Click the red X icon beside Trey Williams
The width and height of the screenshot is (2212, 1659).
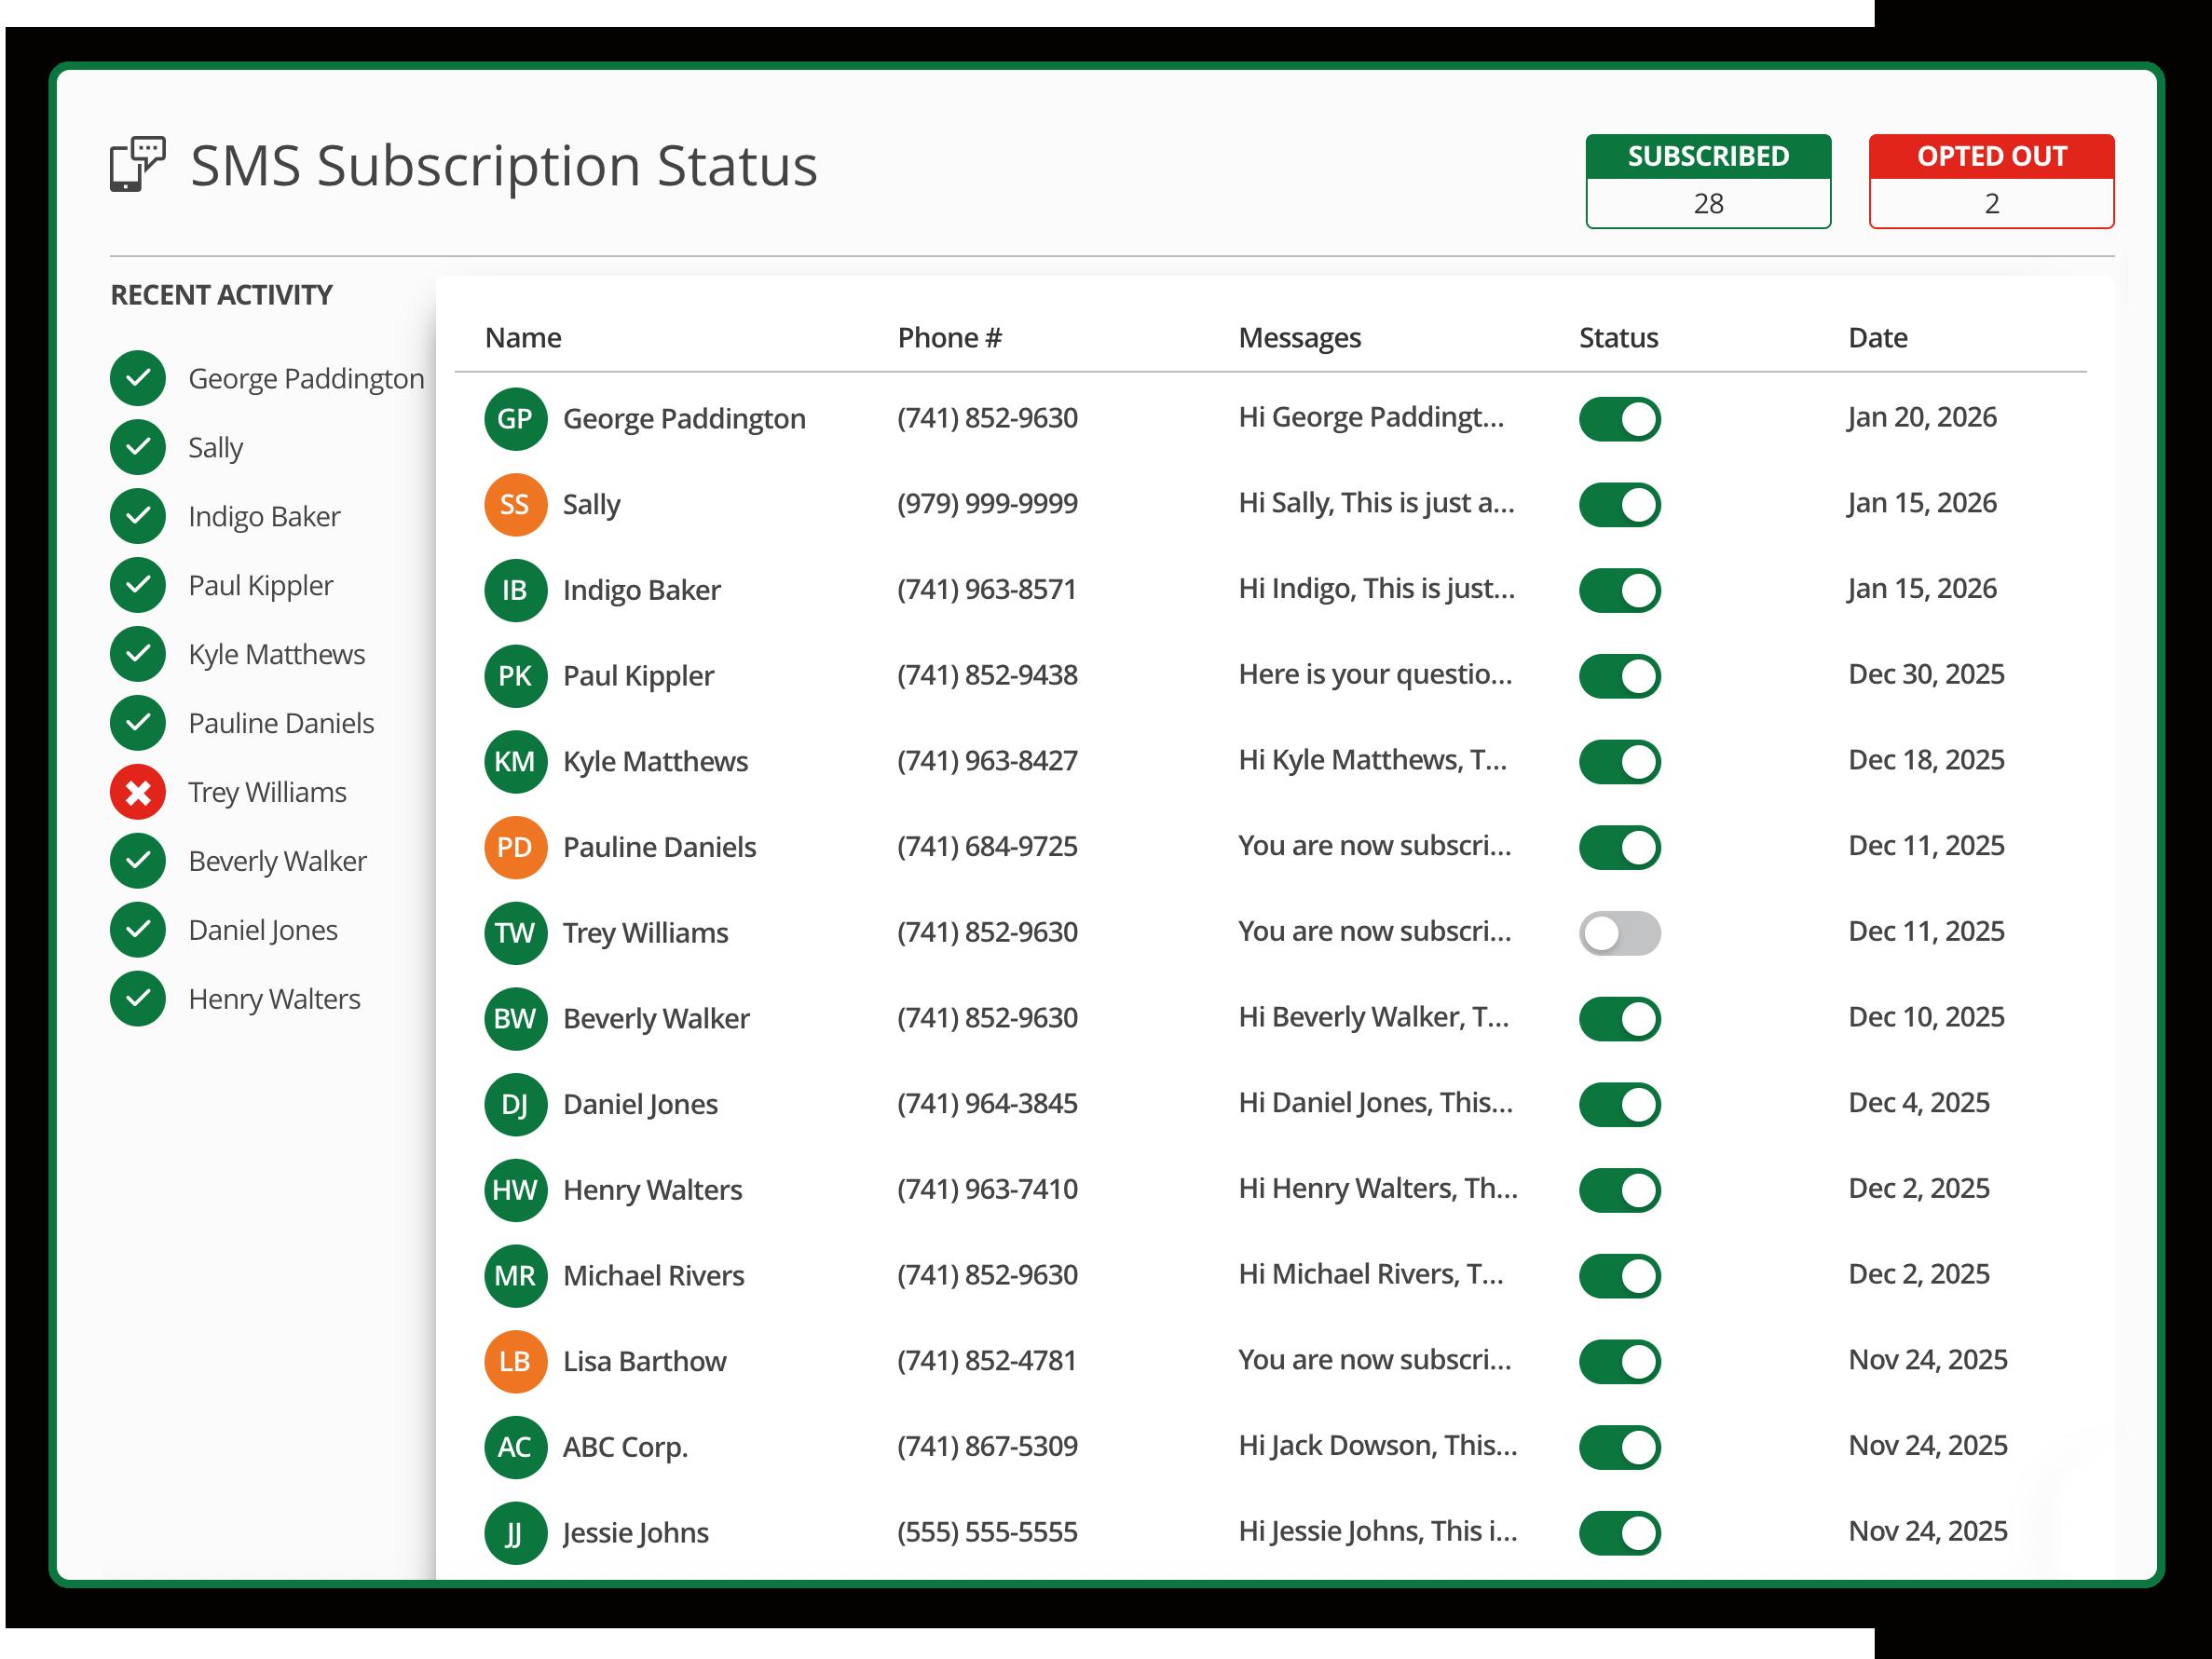pos(138,792)
